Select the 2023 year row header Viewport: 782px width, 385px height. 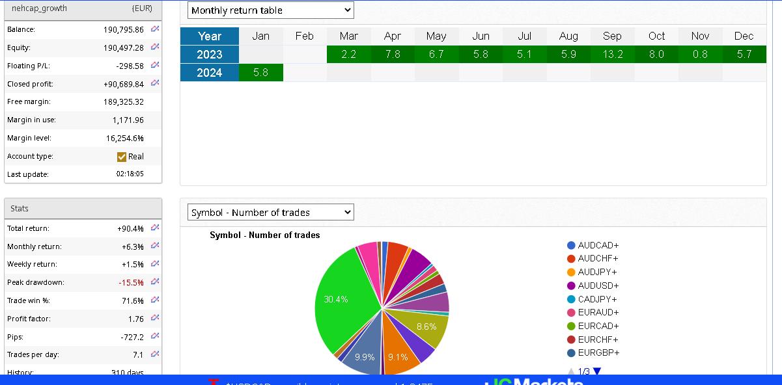click(210, 55)
